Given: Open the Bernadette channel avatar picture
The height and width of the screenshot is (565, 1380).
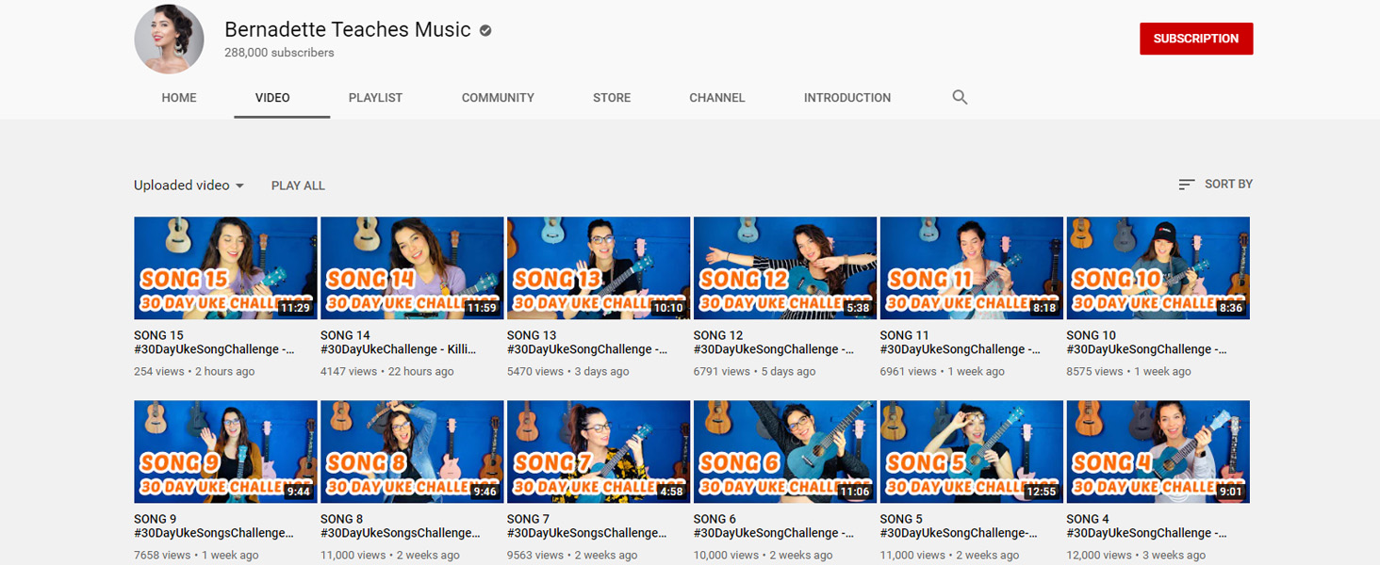Looking at the screenshot, I should tap(170, 40).
